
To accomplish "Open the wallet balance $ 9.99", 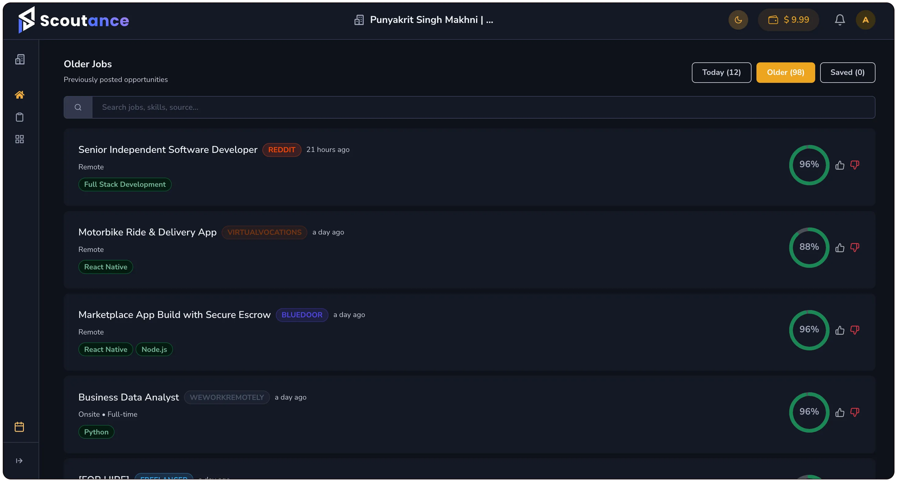I will [788, 20].
